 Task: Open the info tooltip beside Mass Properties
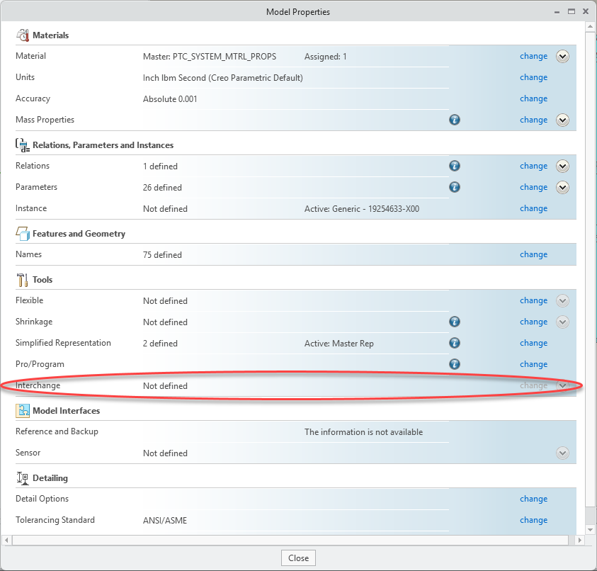click(454, 120)
